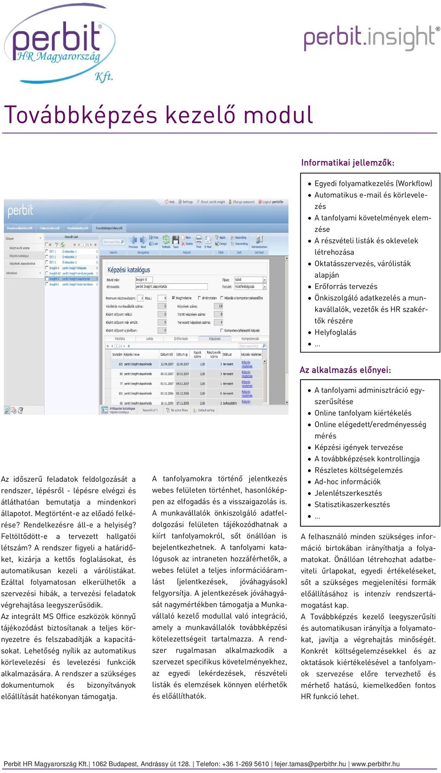
Task: Select Insight I row in Result List
Action: [71, 284]
